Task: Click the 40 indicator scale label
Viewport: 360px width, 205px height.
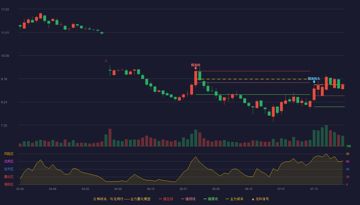Action: click(x=348, y=169)
